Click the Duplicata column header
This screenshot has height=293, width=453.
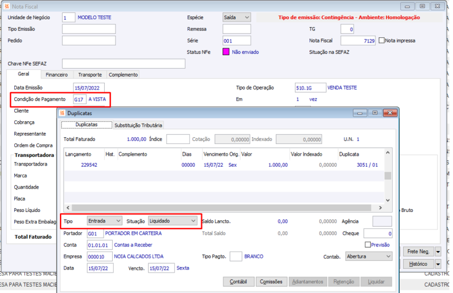(361, 154)
